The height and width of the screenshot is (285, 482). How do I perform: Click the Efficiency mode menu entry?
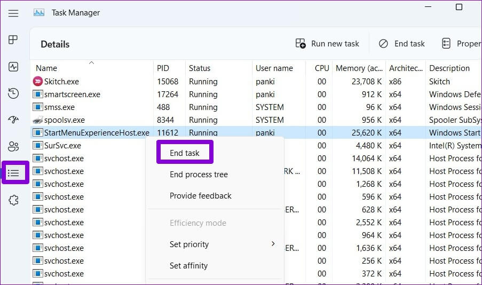(198, 223)
